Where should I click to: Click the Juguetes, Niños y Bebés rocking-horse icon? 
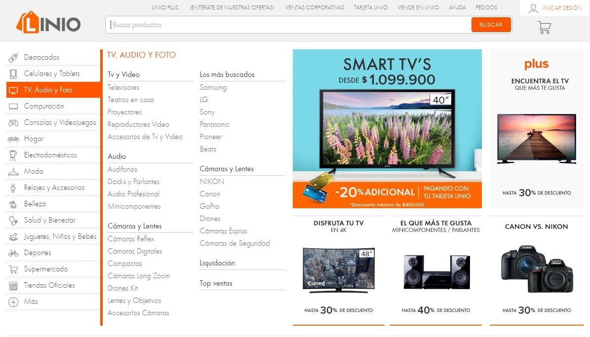13,237
